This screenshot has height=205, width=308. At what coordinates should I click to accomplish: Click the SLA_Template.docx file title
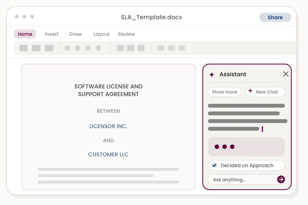point(151,17)
